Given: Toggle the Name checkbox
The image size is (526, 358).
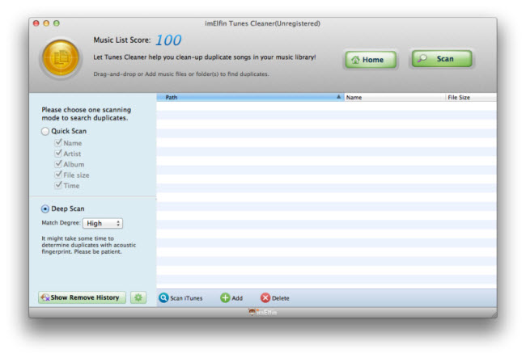Looking at the screenshot, I should point(58,143).
